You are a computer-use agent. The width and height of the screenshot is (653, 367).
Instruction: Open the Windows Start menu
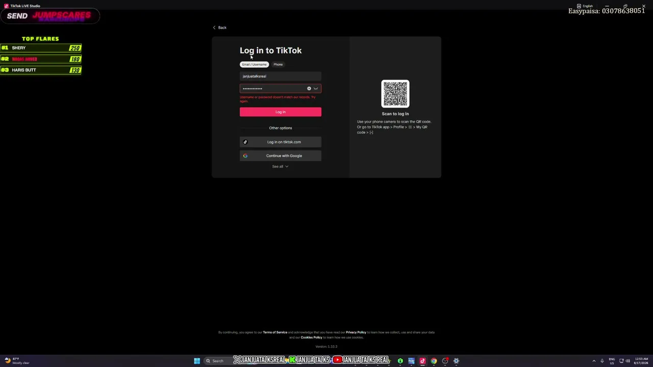tap(197, 361)
